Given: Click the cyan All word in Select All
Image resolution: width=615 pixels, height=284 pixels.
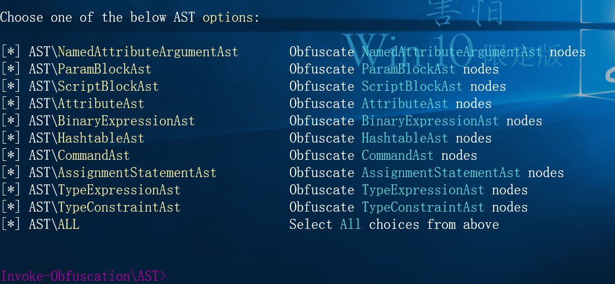Looking at the screenshot, I should 350,224.
